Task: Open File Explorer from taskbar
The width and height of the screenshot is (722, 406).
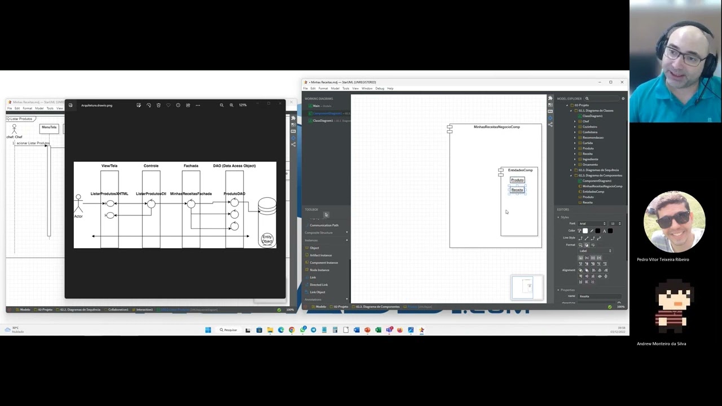Action: (270, 330)
